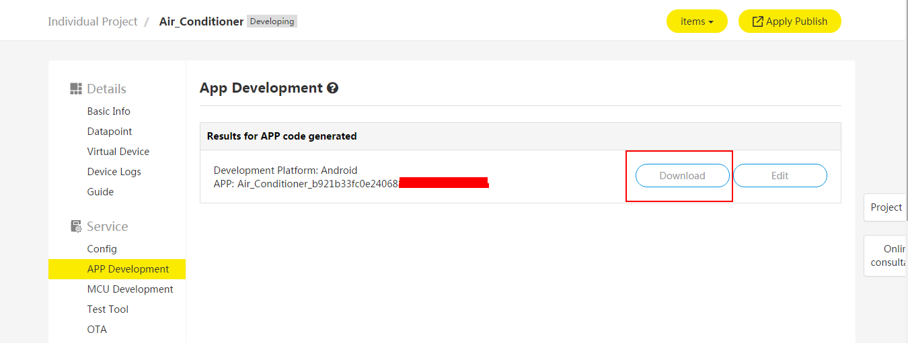
Task: Open the Datapoint sidebar item
Action: pos(110,132)
